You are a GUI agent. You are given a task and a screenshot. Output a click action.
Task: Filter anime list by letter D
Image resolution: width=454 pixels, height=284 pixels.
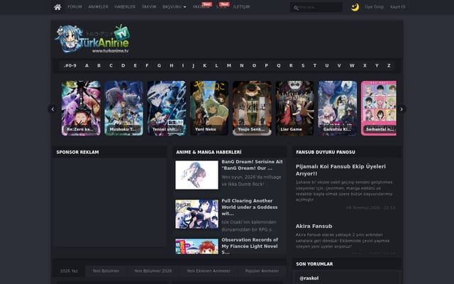(x=123, y=66)
